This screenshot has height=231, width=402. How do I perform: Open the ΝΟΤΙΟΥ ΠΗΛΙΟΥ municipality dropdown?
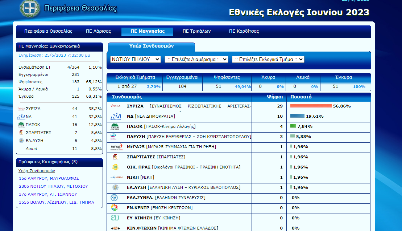tap(136, 59)
